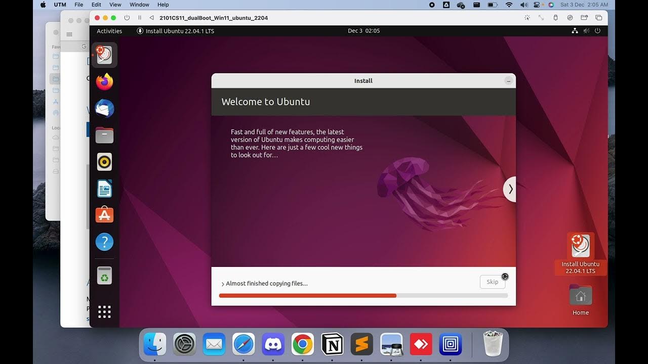648x364 pixels.
Task: Open shared folder icon in UTM toolbar
Action: pyautogui.click(x=584, y=18)
